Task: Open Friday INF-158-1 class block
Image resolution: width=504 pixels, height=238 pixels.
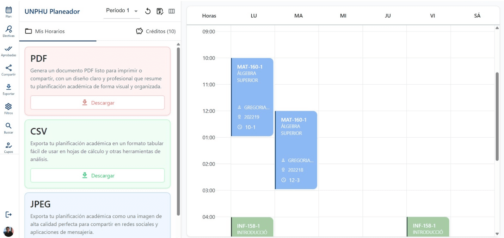Action: click(x=428, y=227)
